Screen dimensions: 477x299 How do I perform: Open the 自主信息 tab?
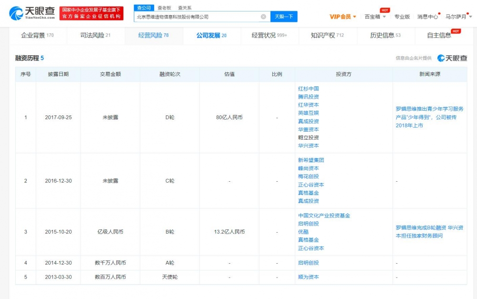439,35
